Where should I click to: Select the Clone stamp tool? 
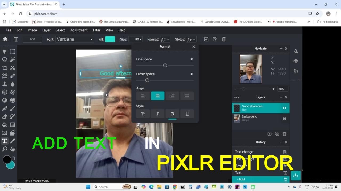[5, 84]
